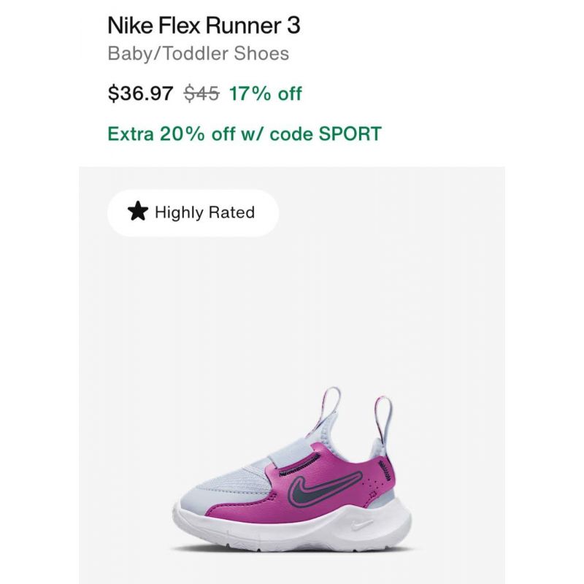This screenshot has height=584, width=584.
Task: Select the $36.97 sale price
Action: click(140, 93)
